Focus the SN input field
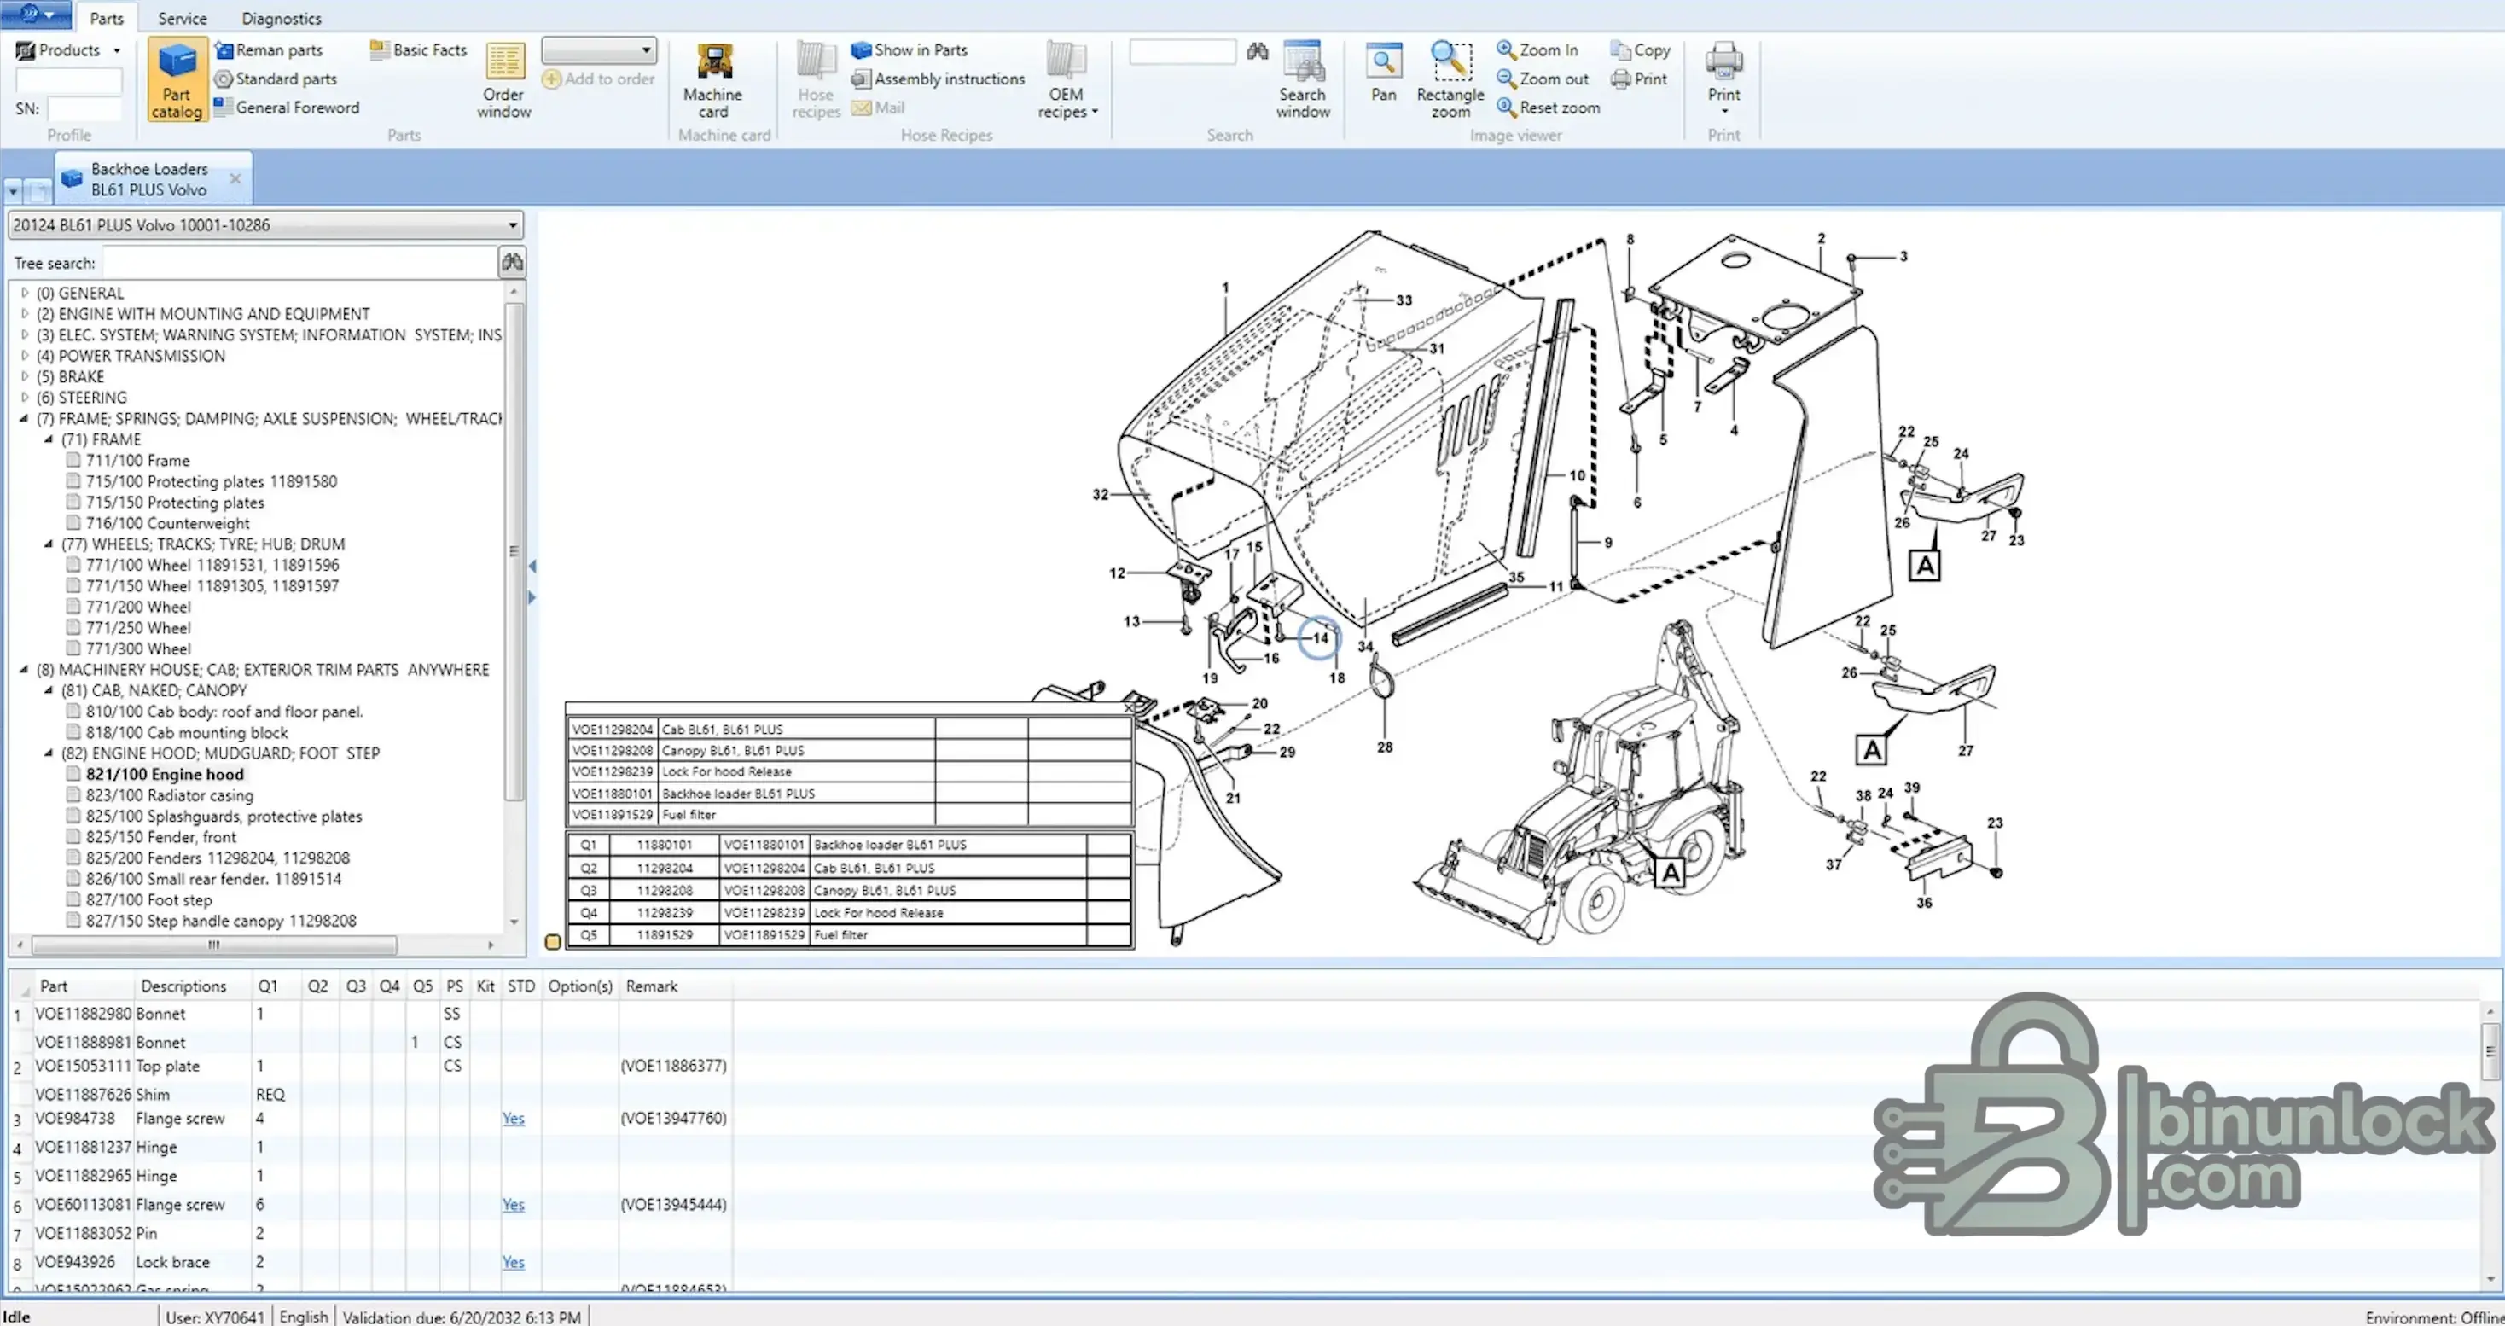This screenshot has width=2505, height=1326. click(84, 108)
